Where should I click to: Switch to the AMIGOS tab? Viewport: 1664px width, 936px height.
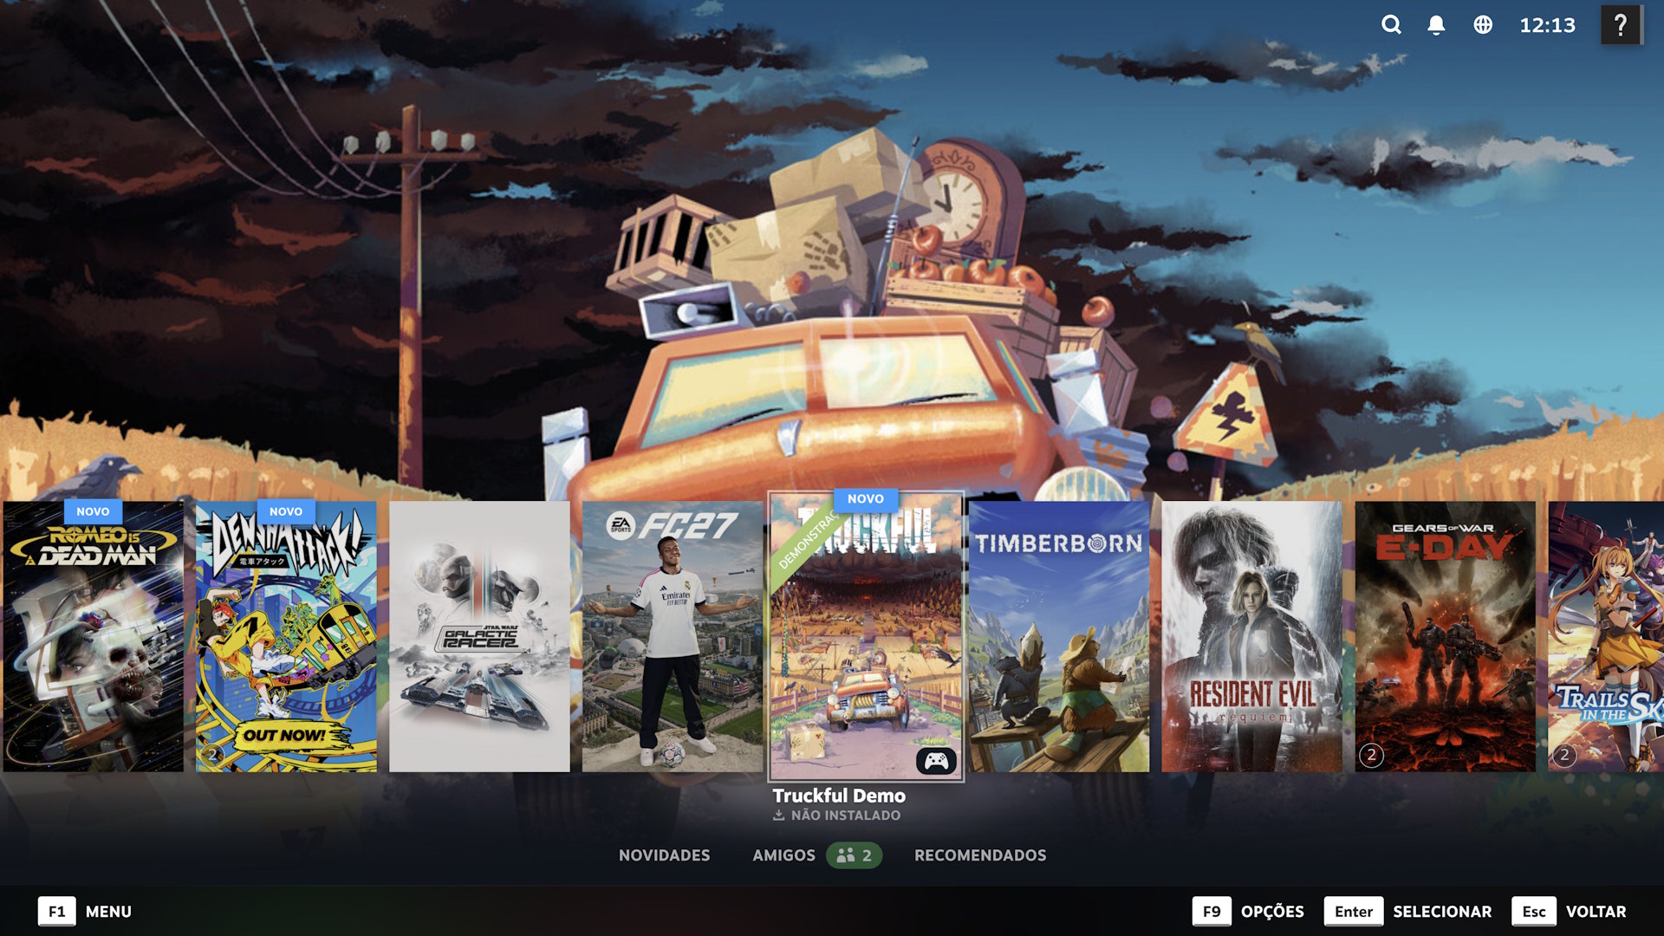[783, 855]
